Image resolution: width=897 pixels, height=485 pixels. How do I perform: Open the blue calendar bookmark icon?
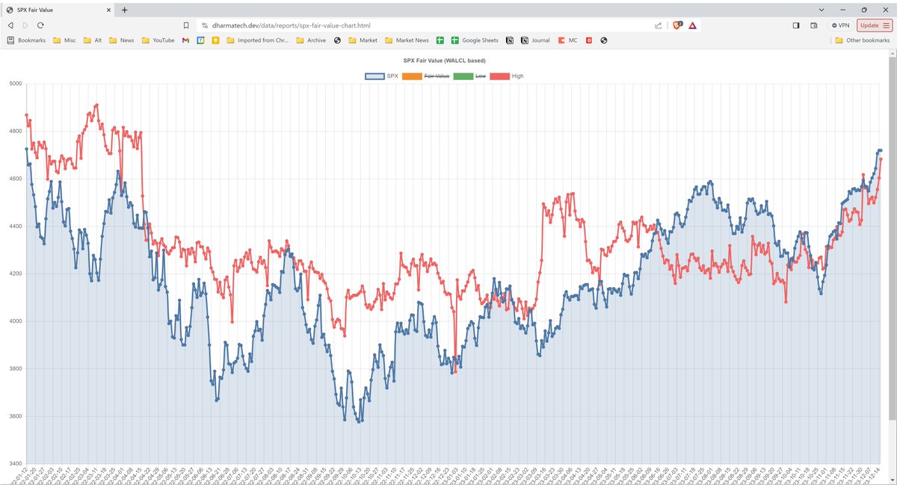coord(200,40)
